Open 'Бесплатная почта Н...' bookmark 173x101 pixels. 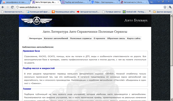13,12
